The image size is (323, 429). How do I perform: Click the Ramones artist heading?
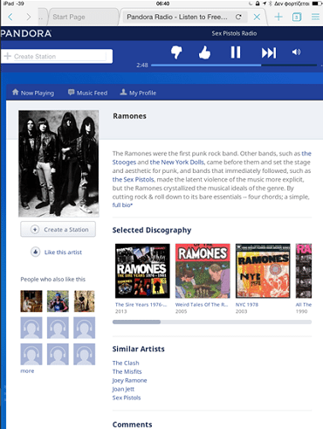tap(129, 116)
